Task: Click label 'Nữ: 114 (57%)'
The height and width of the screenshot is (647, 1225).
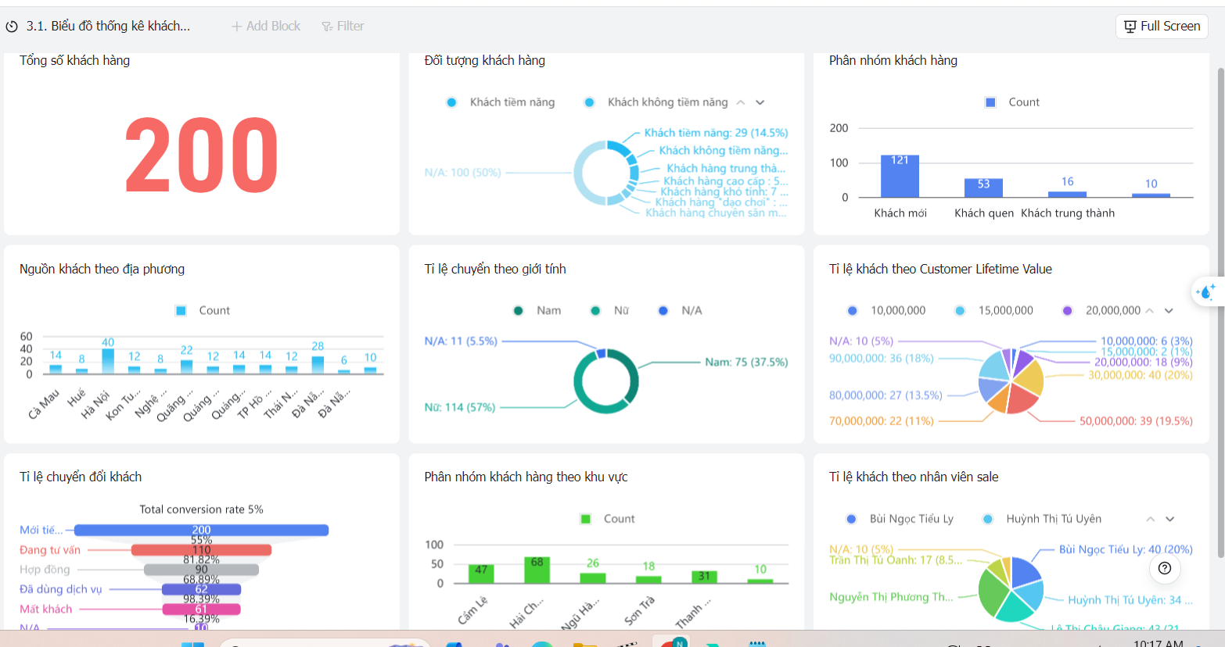Action: pyautogui.click(x=460, y=408)
